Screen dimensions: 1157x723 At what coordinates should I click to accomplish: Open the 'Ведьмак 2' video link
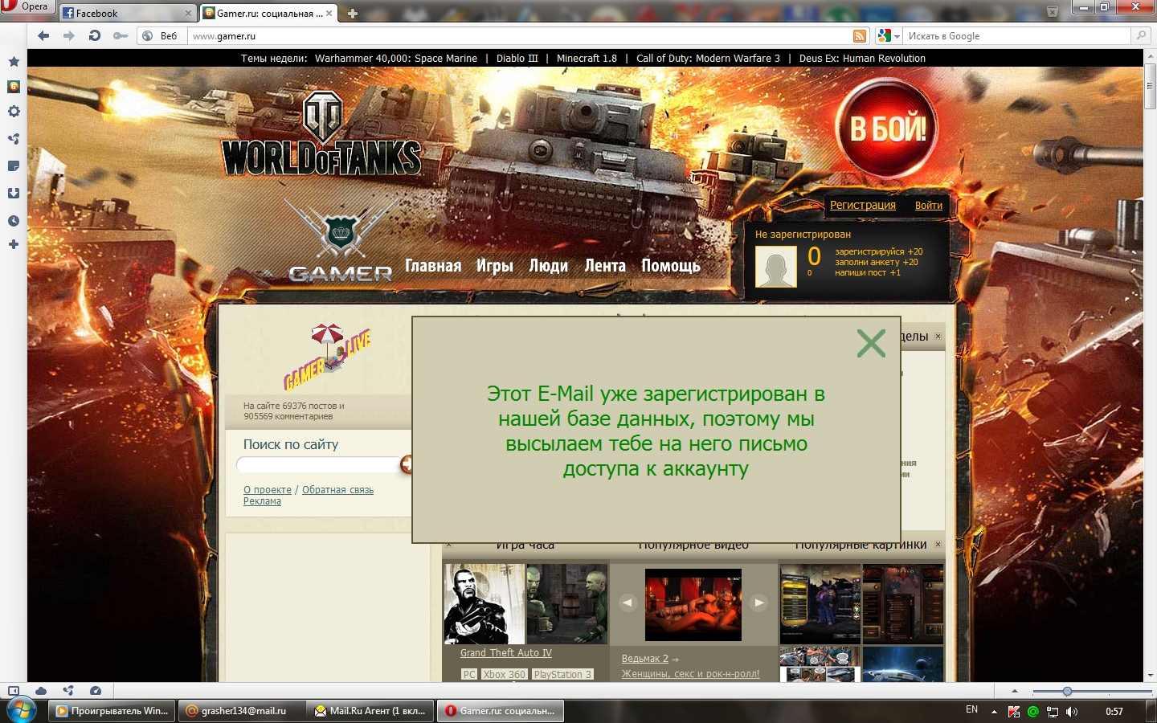pyautogui.click(x=645, y=659)
